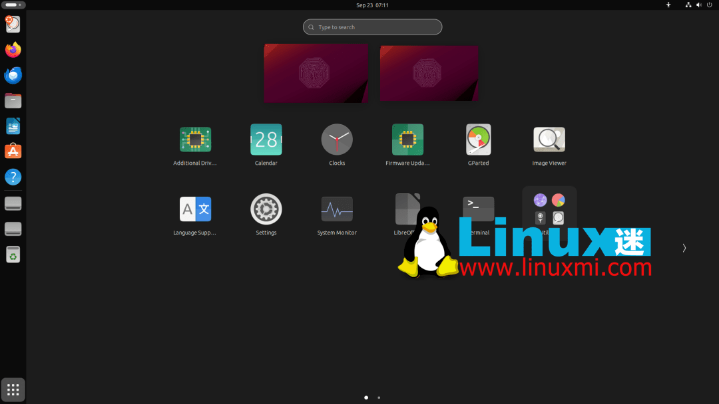Open the LibreOffice app icon
The image size is (719, 404).
(x=407, y=209)
